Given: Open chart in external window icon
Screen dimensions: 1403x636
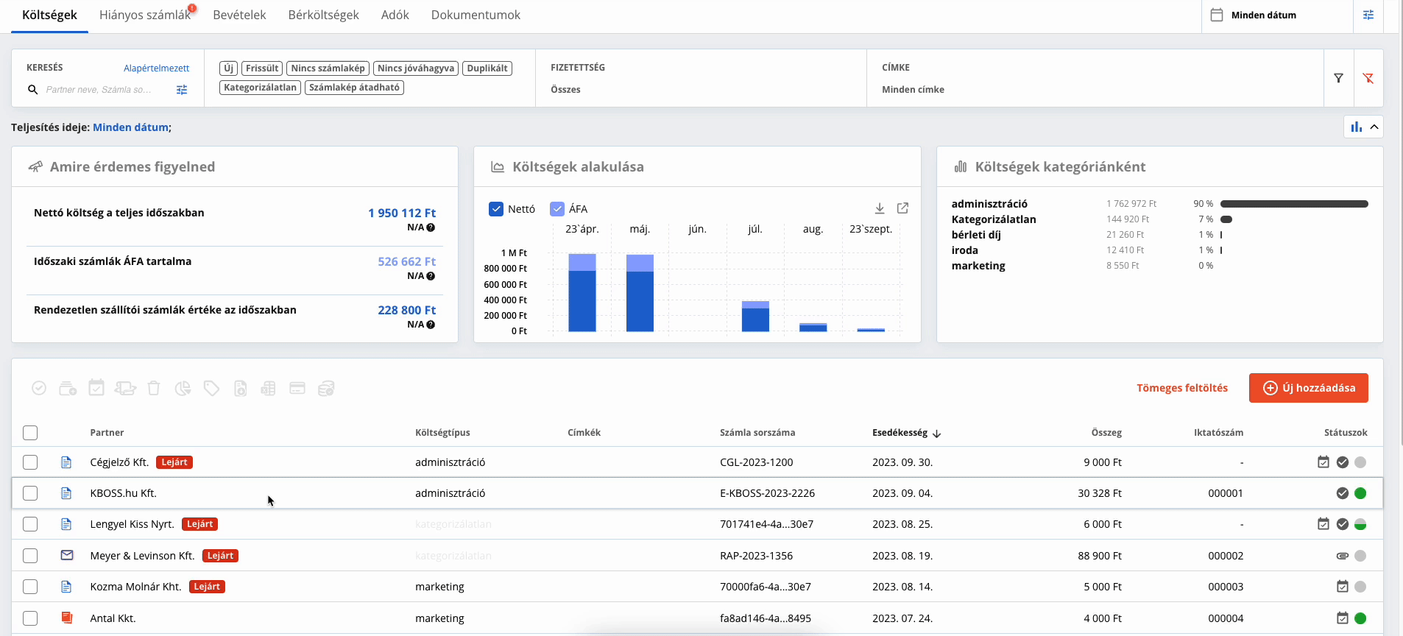Looking at the screenshot, I should pos(903,208).
